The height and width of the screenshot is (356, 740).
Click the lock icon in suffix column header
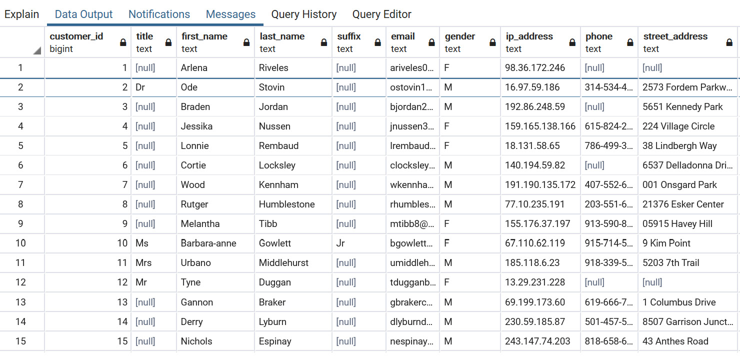click(x=378, y=42)
